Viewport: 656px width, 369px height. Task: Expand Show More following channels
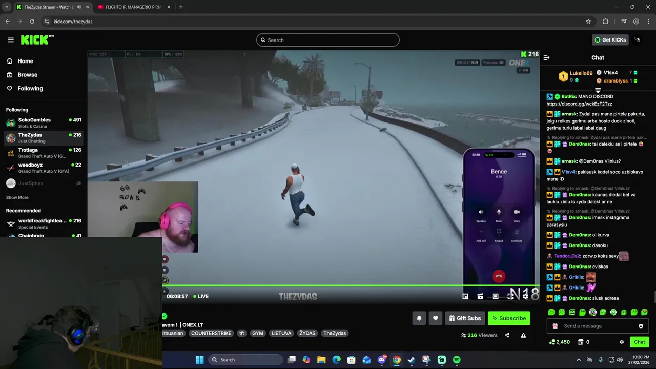17,197
